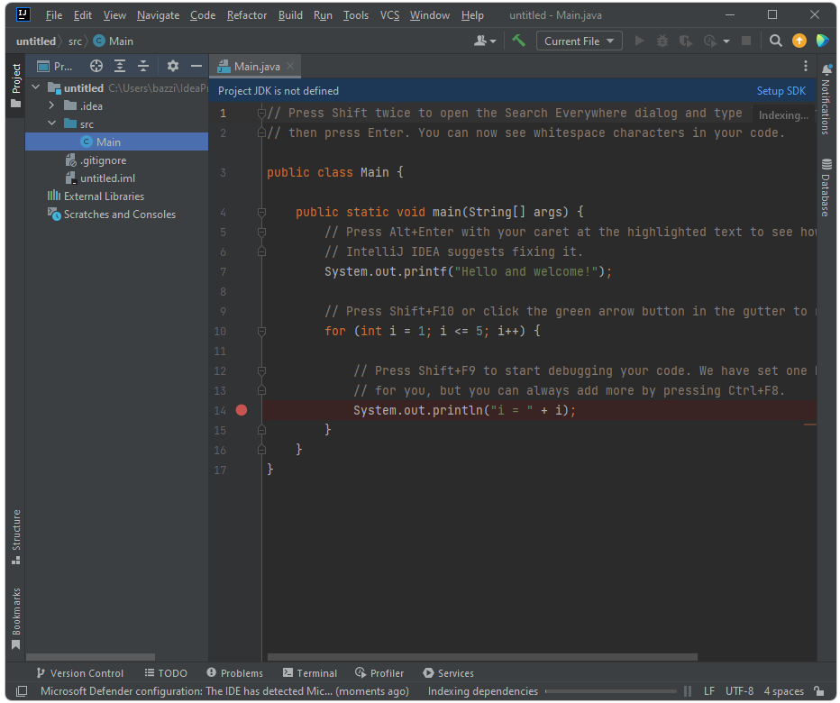This screenshot has width=840, height=703.
Task: Collapse the src folder
Action: (52, 124)
